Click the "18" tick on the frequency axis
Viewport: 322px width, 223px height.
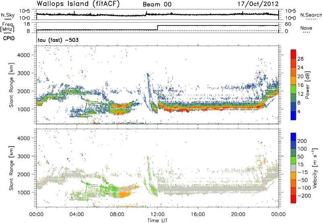(27, 24)
